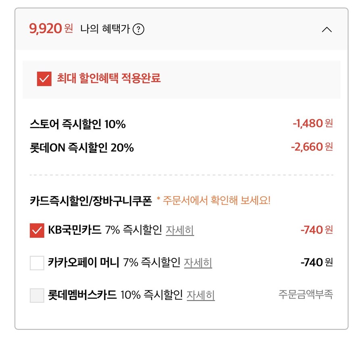This screenshot has width=363, height=344.
Task: Open 자세히 details for KB국민카드
Action: coord(179,230)
